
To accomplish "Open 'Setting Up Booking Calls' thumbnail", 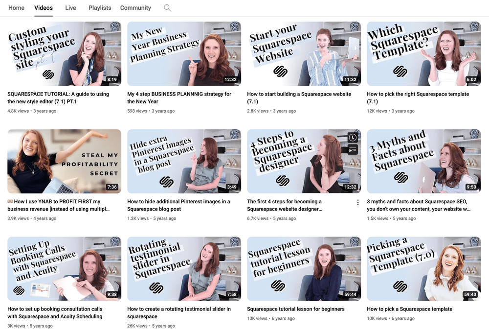I will tap(64, 269).
